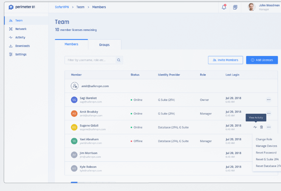Open the Team breadcrumb link
The image size is (281, 191).
[x=80, y=7]
